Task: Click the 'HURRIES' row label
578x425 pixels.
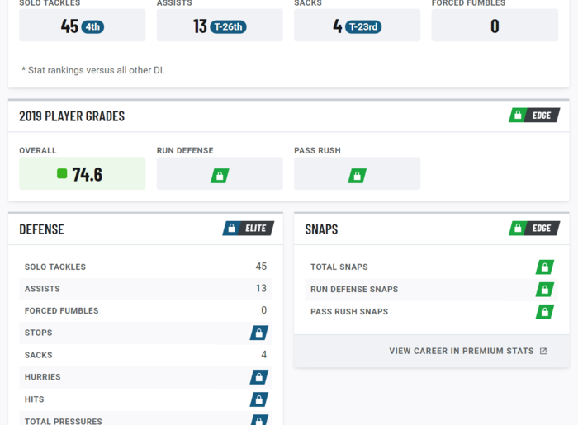Action: coord(43,377)
